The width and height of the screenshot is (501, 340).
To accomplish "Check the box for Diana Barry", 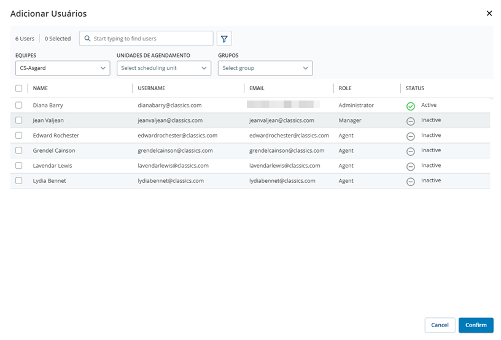I will 19,106.
